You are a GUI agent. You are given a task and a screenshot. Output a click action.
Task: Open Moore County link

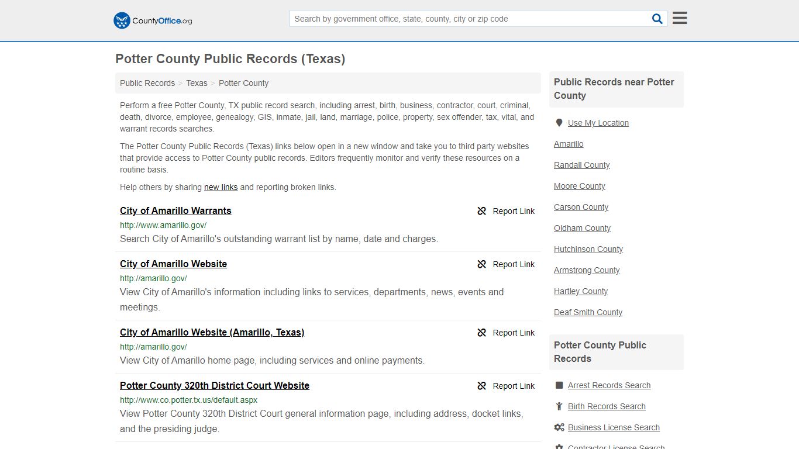[580, 186]
